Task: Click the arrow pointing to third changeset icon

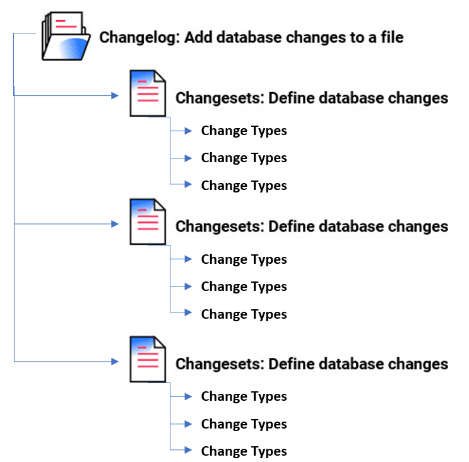Action: (x=115, y=362)
